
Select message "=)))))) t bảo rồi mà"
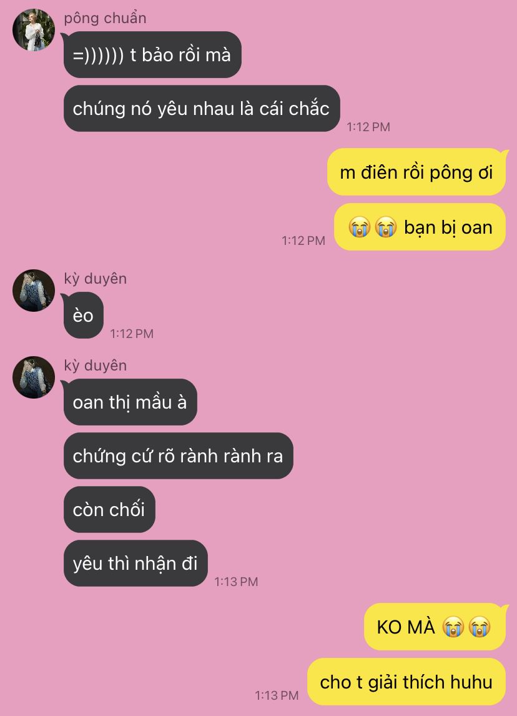pos(152,55)
